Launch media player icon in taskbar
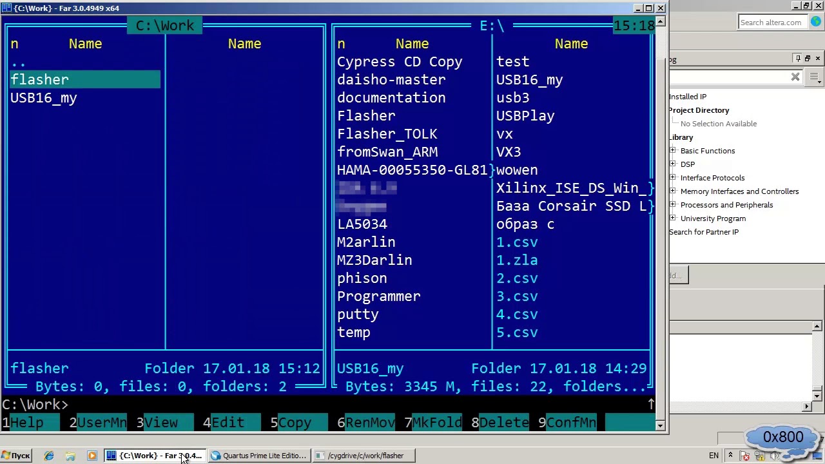 [92, 456]
